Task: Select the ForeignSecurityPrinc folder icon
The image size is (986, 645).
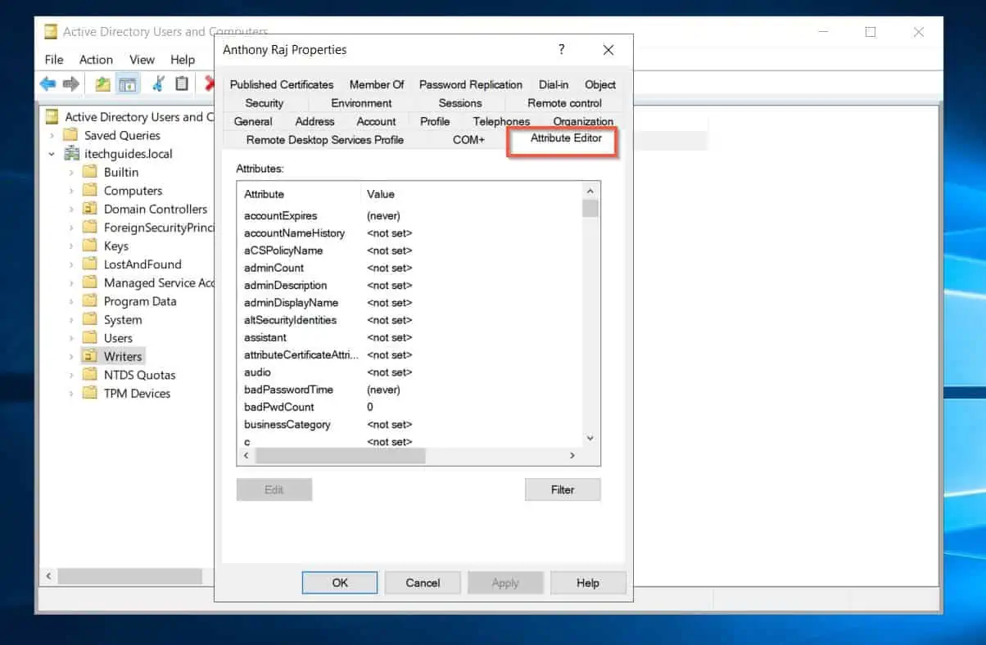Action: coord(90,228)
